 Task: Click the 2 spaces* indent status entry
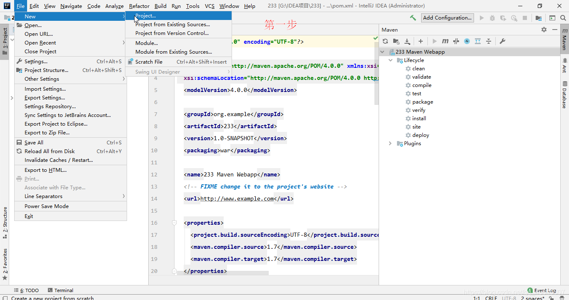(533, 298)
